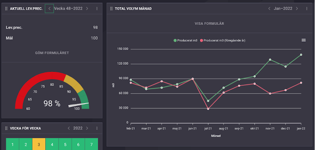Go to month after Jan–2022
The image size is (315, 150).
tap(297, 9)
